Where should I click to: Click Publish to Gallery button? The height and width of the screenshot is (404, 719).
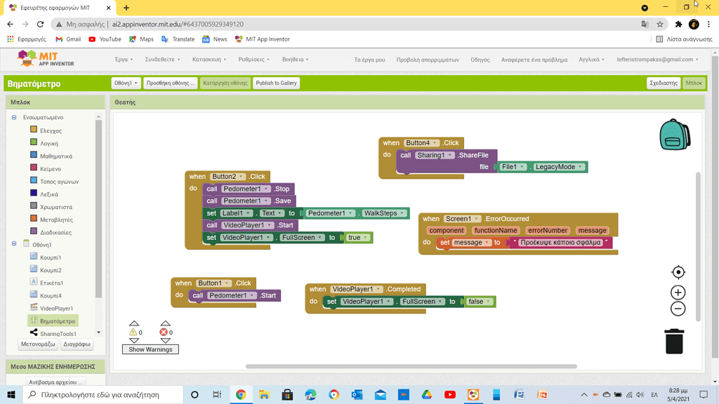276,83
